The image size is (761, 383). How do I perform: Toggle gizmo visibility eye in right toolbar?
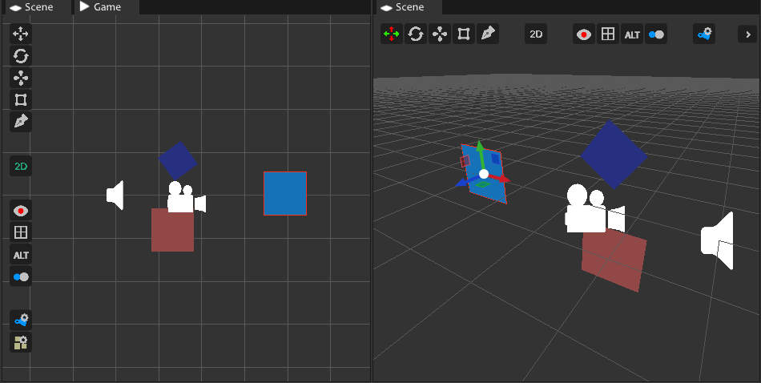pos(584,34)
